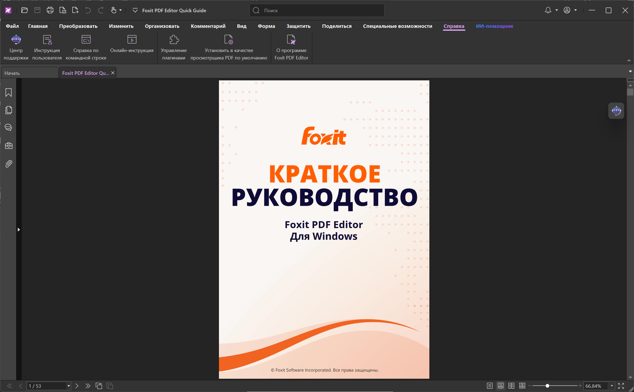Click in the Поиск search field
The width and height of the screenshot is (634, 392).
317,10
